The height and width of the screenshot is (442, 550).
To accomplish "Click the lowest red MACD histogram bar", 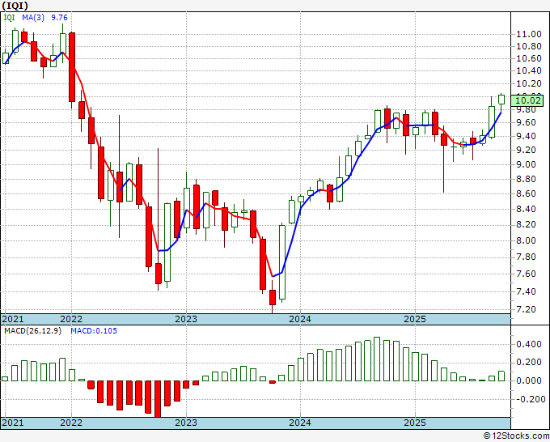I will 158,399.
